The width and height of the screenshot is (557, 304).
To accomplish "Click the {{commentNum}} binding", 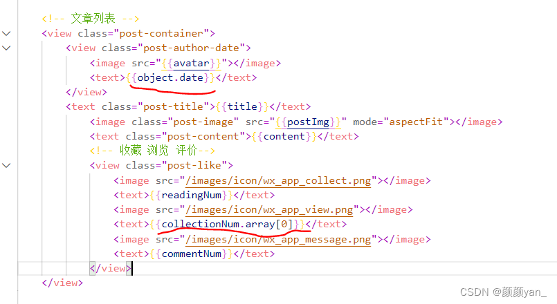I will click(192, 254).
